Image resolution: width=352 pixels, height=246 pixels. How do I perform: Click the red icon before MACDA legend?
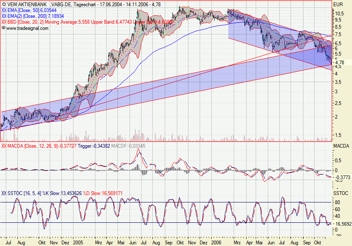4,146
